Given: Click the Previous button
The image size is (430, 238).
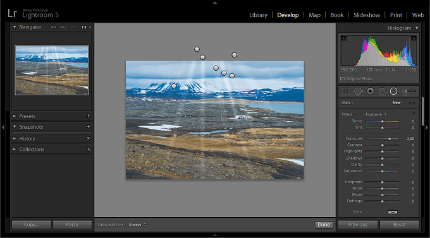Looking at the screenshot, I should [358, 225].
